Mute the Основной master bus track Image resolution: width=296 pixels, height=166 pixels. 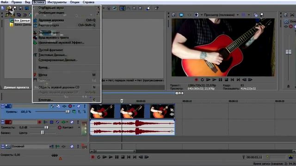(72, 147)
